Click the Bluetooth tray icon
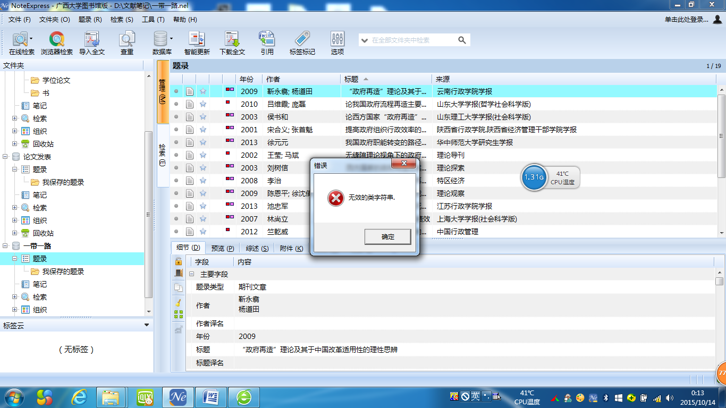This screenshot has width=726, height=408. (x=605, y=397)
